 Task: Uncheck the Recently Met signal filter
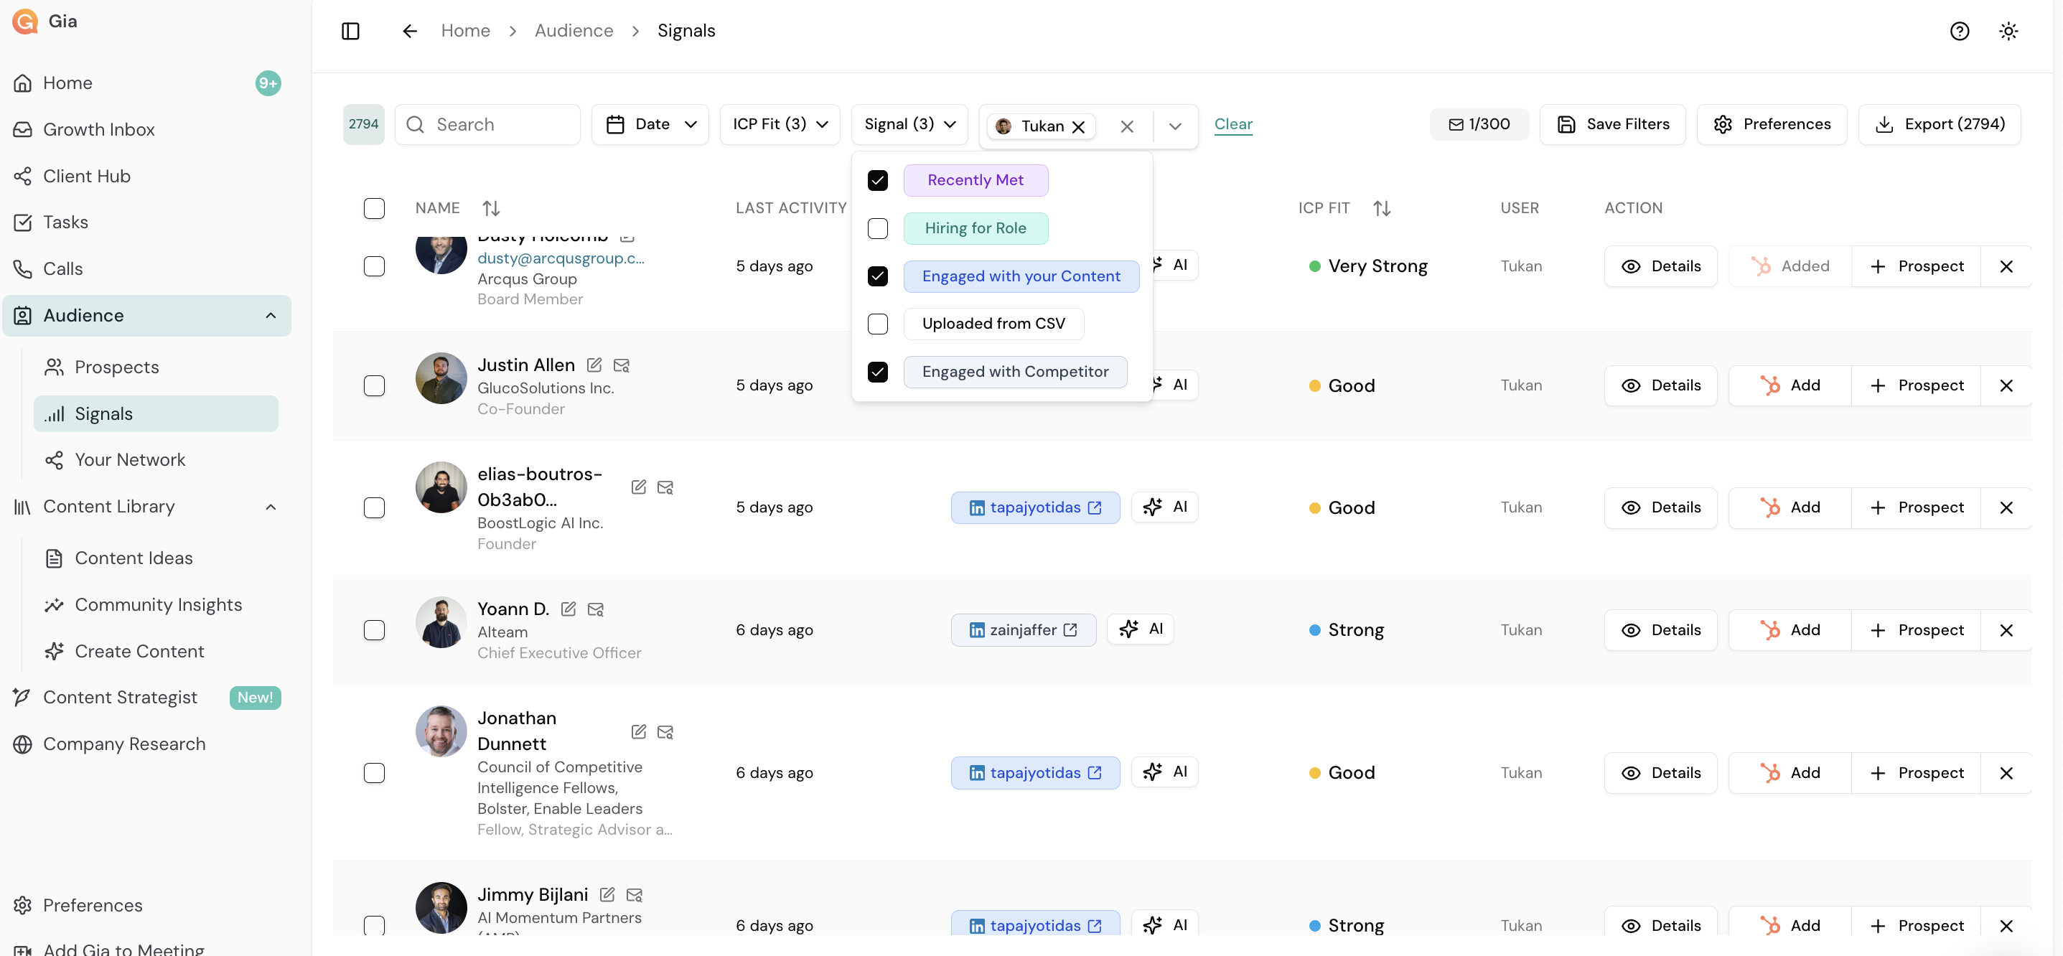[x=878, y=180]
